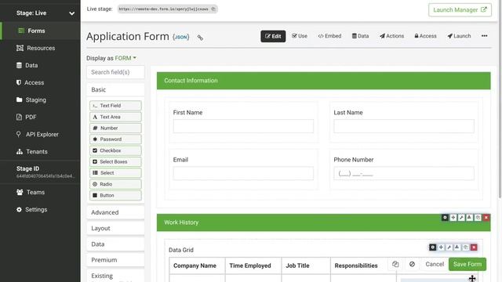Remove the Work History panel
The width and height of the screenshot is (502, 282).
tap(486, 218)
